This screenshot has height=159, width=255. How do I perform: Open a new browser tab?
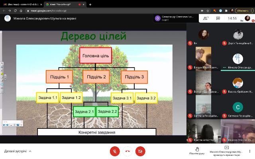(x=90, y=4)
